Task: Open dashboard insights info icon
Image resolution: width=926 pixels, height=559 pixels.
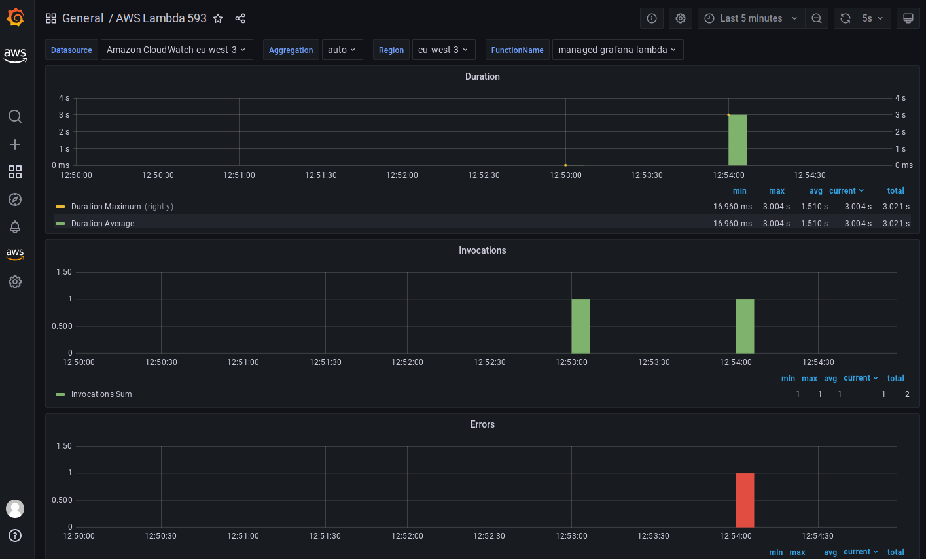Action: point(652,18)
